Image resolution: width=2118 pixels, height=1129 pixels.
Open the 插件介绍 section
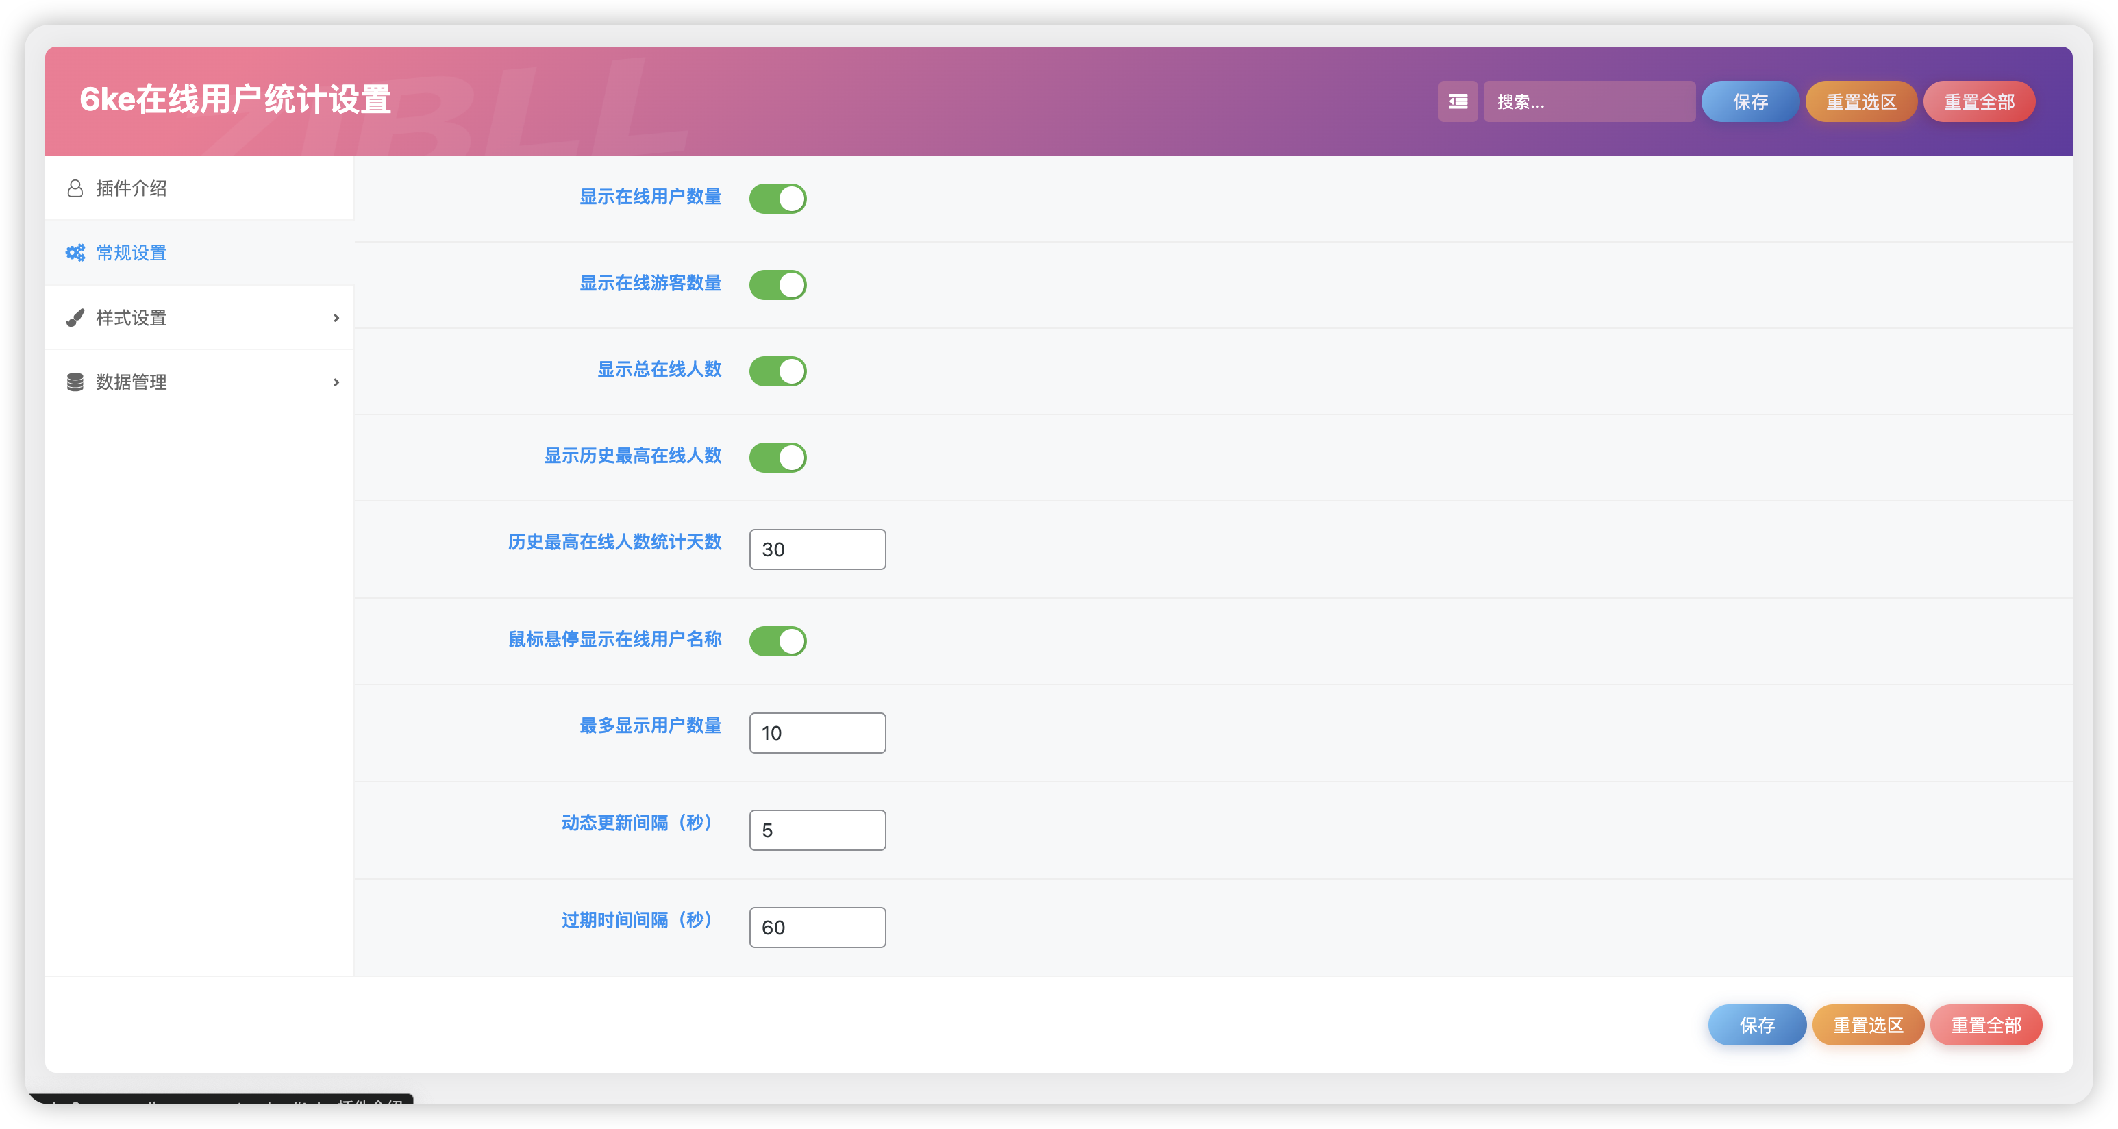(x=199, y=188)
